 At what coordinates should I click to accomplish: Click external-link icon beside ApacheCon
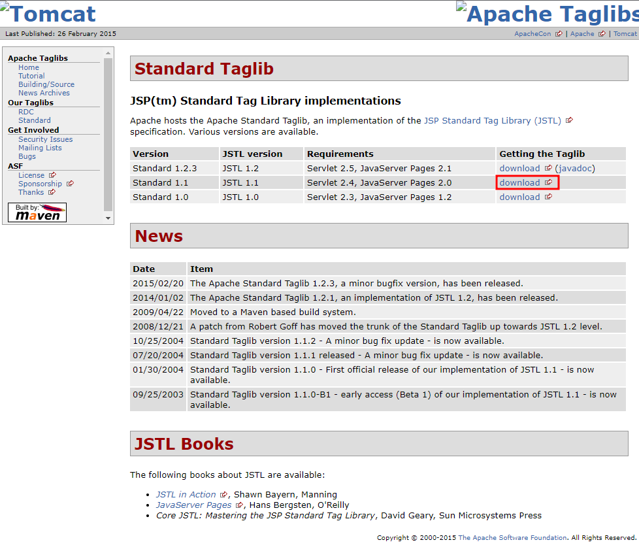tap(559, 34)
